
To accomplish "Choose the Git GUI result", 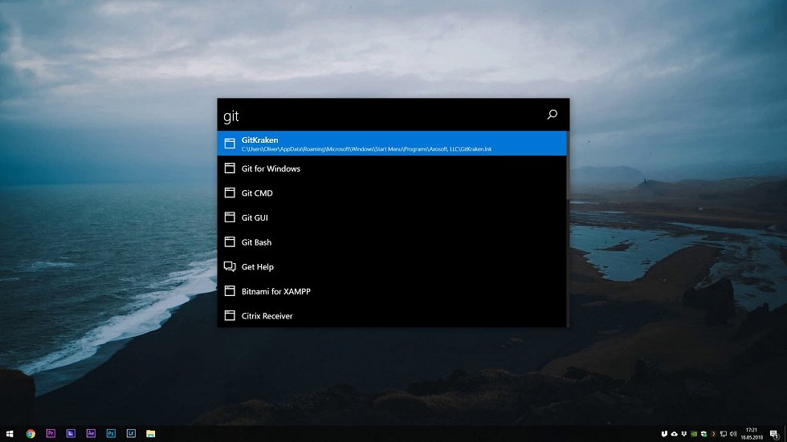I will pos(392,217).
